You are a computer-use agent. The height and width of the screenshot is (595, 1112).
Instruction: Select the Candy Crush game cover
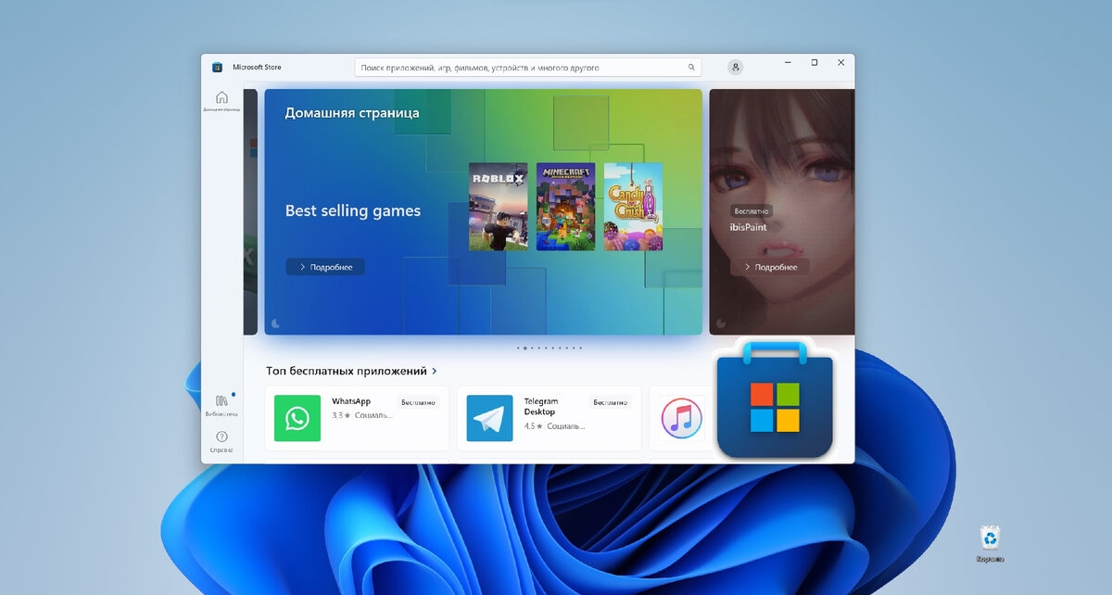[x=634, y=207]
